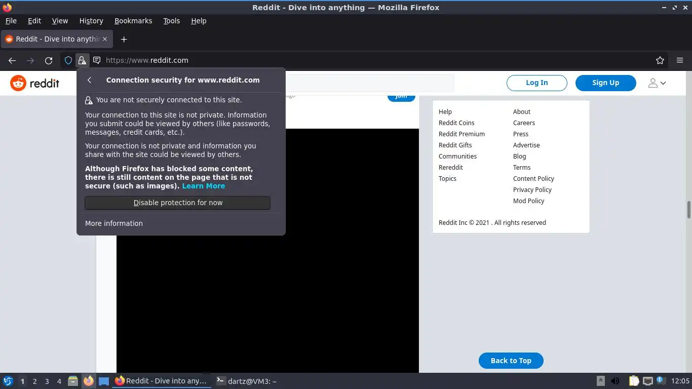
Task: Select the Reddit browser tab
Action: 56,39
